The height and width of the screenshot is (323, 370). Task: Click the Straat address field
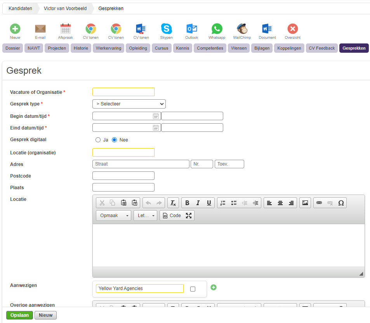click(x=141, y=164)
